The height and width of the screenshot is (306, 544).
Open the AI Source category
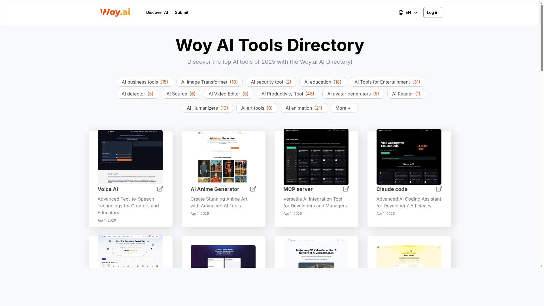[181, 94]
